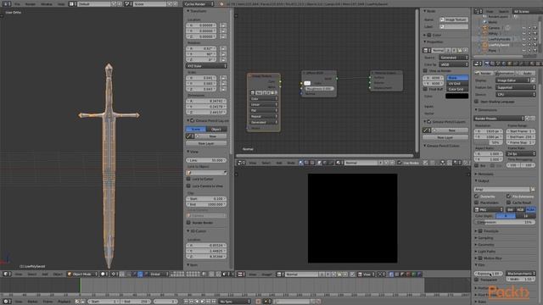Viewport: 543px width, 305px height.
Task: Select Object grease pencil source
Action: (216, 129)
